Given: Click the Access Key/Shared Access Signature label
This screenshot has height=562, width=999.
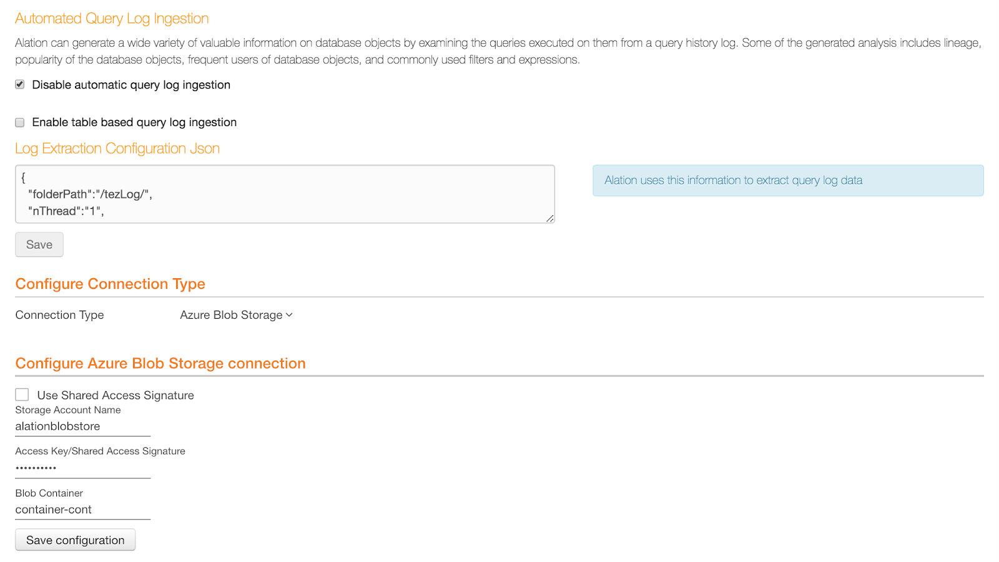Looking at the screenshot, I should pos(101,451).
